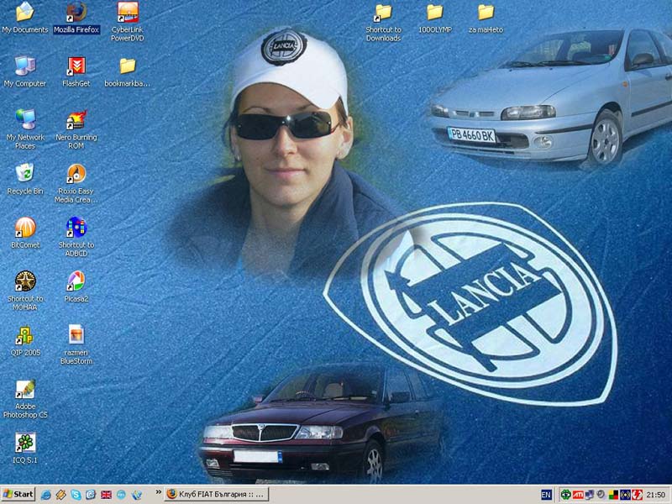Select the BitComet desktop shortcut
Image resolution: width=672 pixels, height=504 pixels.
coord(25,227)
